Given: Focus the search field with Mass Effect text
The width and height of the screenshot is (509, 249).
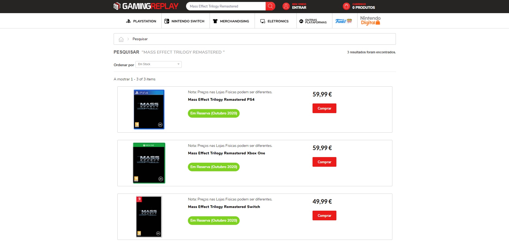Looking at the screenshot, I should 226,6.
